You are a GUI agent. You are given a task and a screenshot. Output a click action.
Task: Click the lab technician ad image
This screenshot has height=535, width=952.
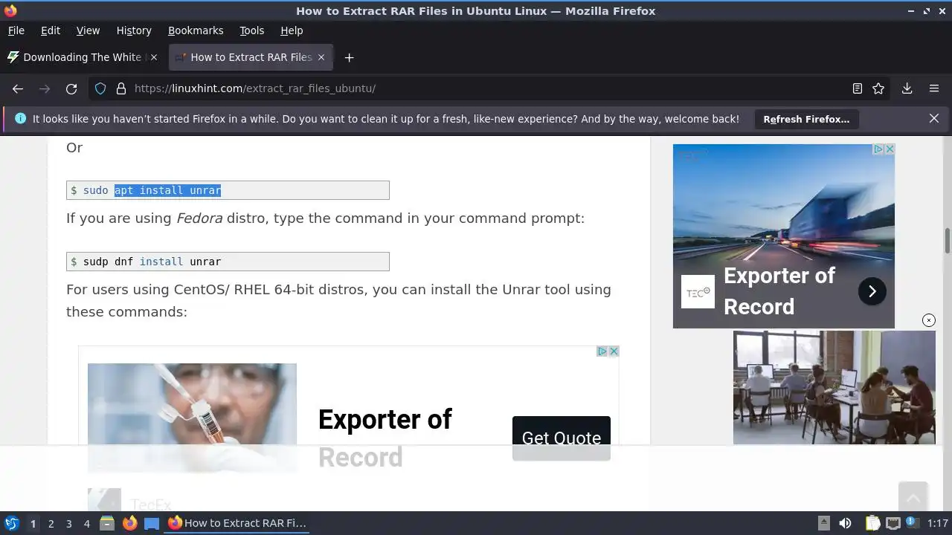[192, 418]
